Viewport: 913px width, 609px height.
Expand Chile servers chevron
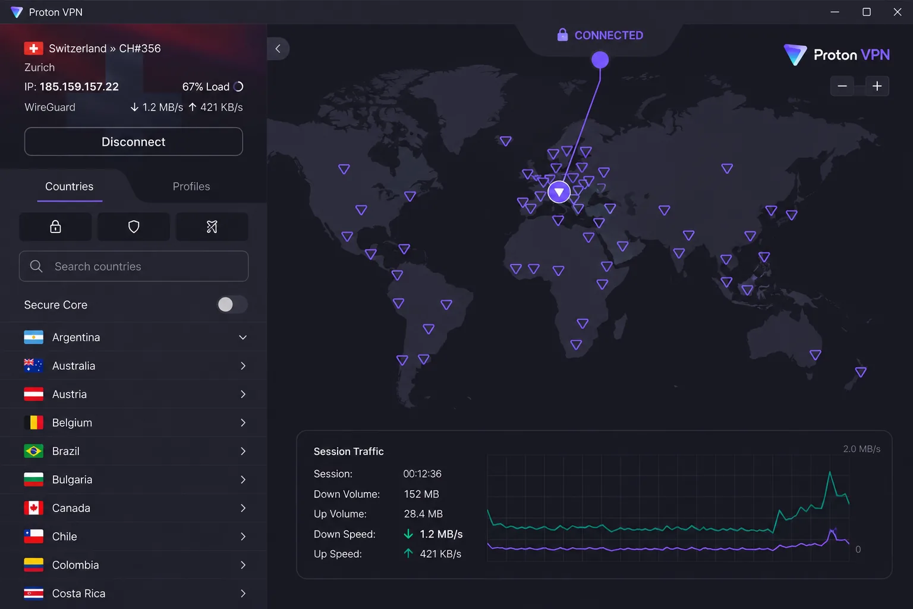(x=243, y=536)
